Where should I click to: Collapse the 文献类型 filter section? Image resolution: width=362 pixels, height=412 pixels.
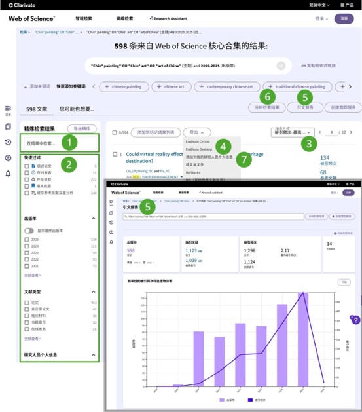(94, 291)
